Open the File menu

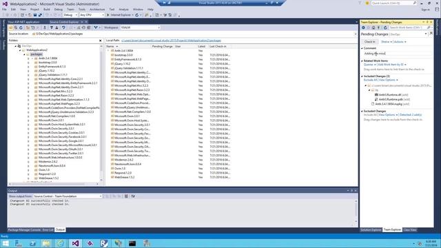(4, 9)
